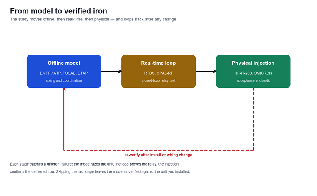Image resolution: width=317 pixels, height=196 pixels.
Task: Click the arrow from Real-time loop to Physical injection
Action: [206, 71]
